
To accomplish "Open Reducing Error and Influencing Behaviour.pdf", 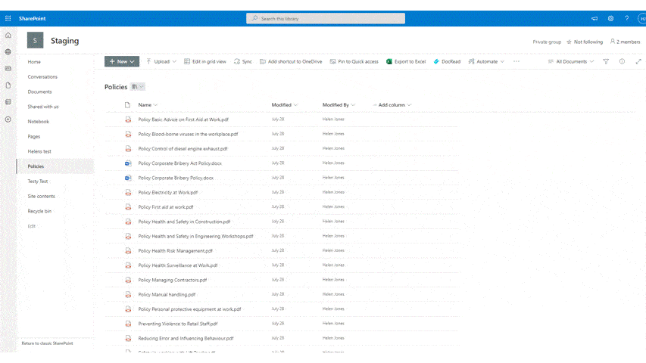I will 186,339.
